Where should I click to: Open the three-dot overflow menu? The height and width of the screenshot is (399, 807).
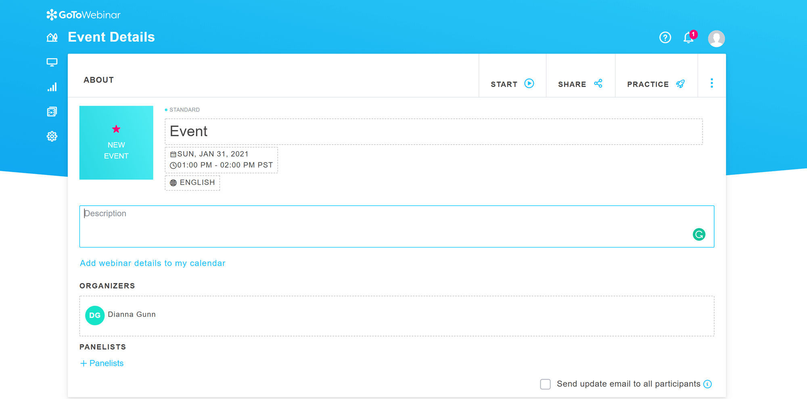click(x=712, y=83)
